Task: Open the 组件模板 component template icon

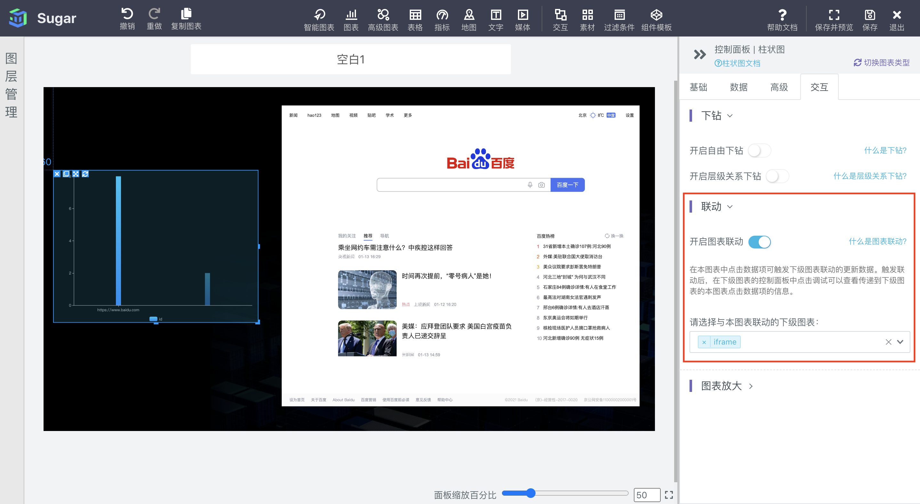Action: tap(657, 15)
